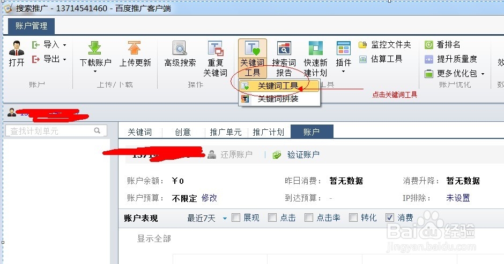Screen dimensions: 504x264
Task: Click the user icon above the plan tree
Action: [x=12, y=112]
